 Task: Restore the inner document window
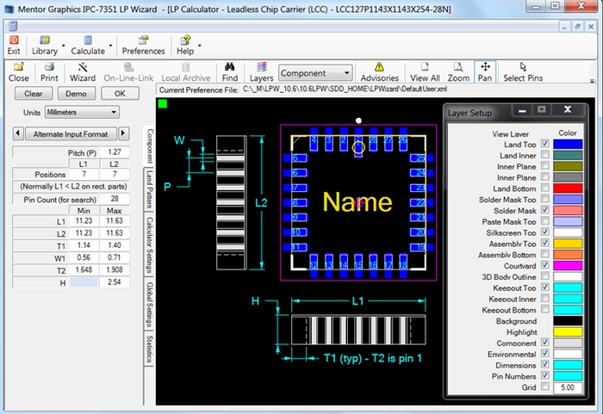click(x=577, y=27)
